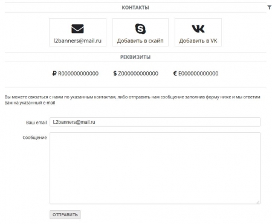Click the ОТПРАВИТЬ submit button

coord(65,215)
